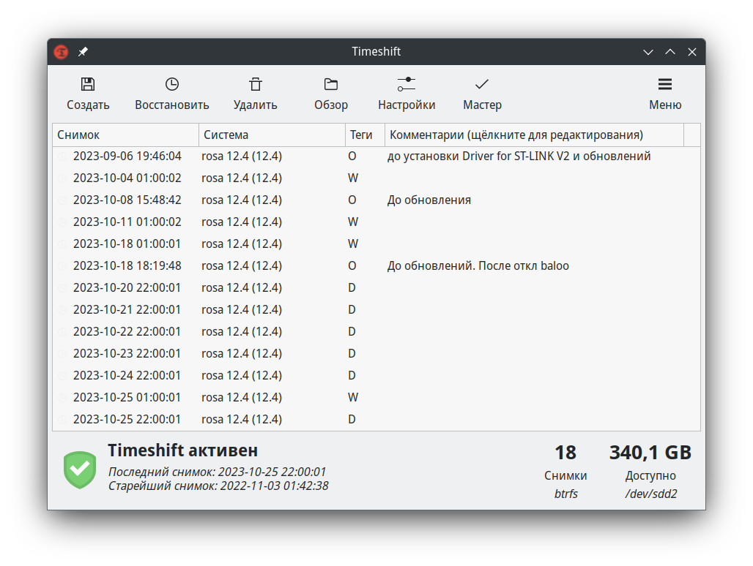This screenshot has width=753, height=566.
Task: Click the btrfs filesystem label
Action: [565, 494]
